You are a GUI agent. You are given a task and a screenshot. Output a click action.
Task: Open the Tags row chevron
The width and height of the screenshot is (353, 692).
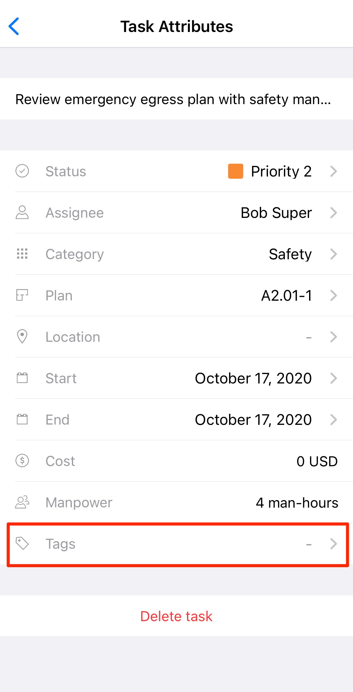(334, 544)
